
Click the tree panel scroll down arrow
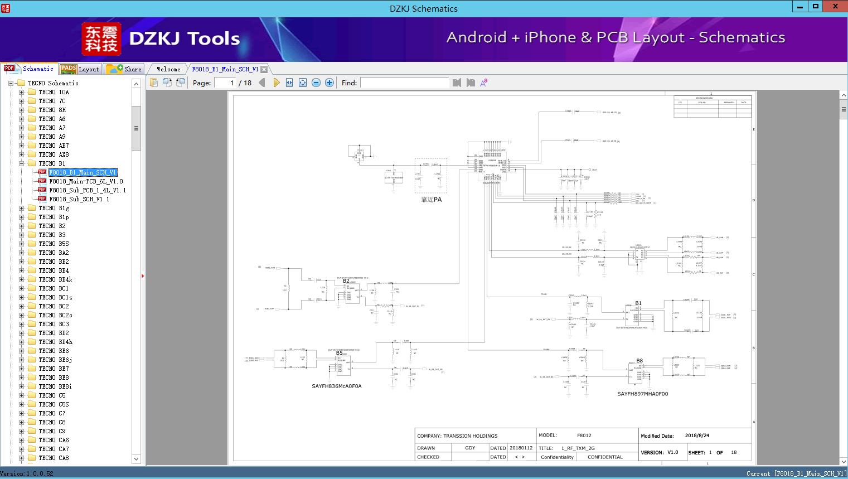point(136,459)
